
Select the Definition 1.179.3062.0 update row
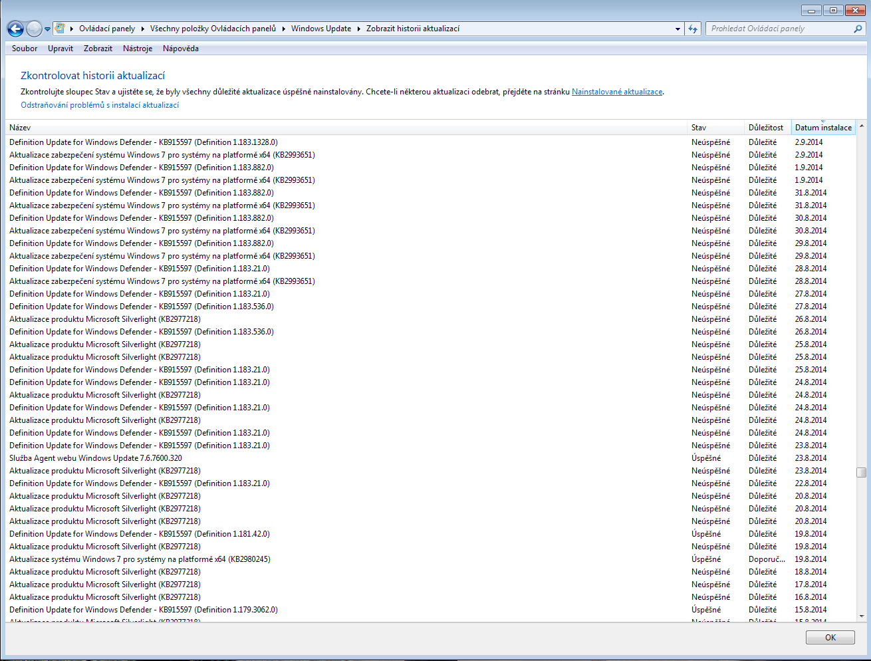[x=431, y=610]
